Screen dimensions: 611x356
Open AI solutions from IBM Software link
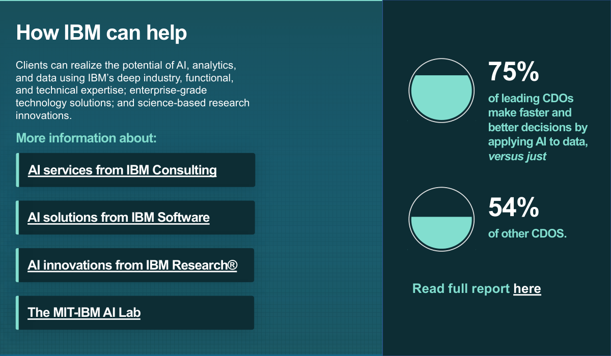coord(119,218)
